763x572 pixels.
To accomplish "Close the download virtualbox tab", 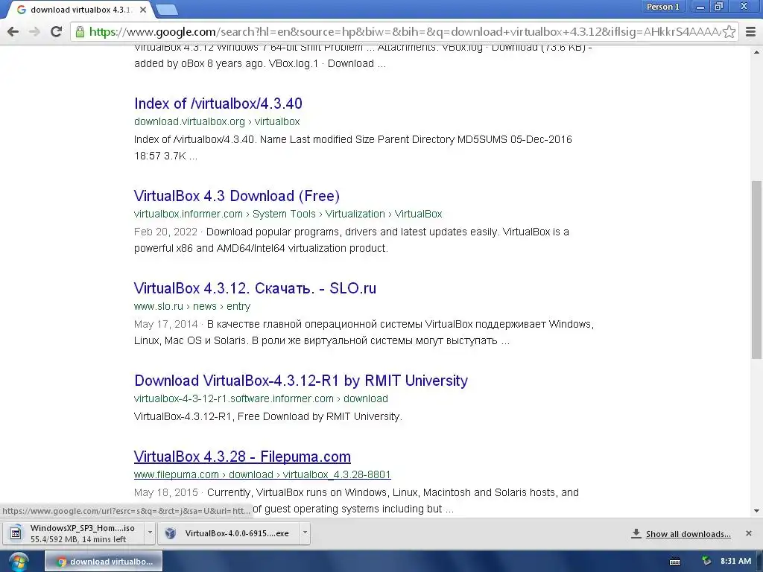I will [143, 9].
